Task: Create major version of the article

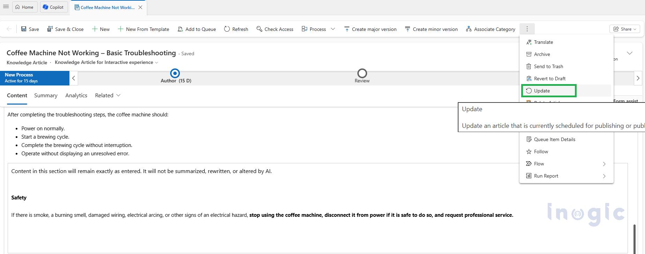Action: (x=370, y=29)
